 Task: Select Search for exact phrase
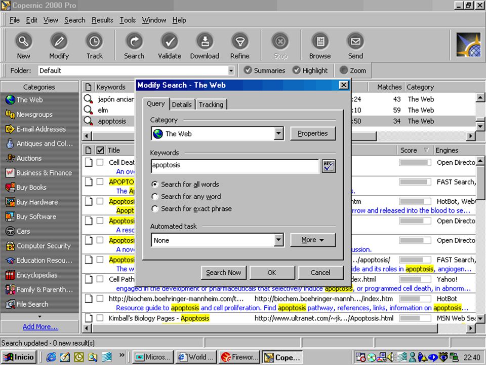191,208
